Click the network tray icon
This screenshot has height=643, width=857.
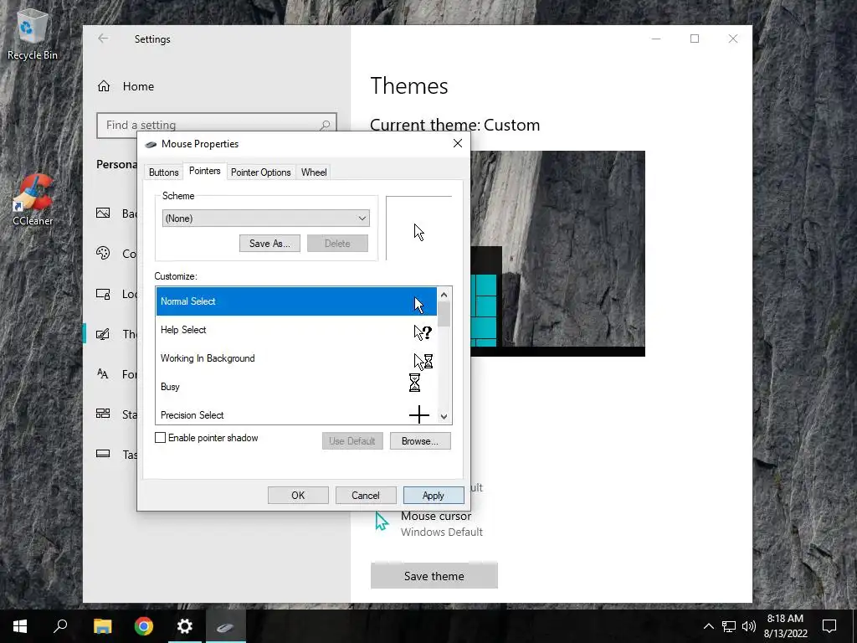(729, 626)
